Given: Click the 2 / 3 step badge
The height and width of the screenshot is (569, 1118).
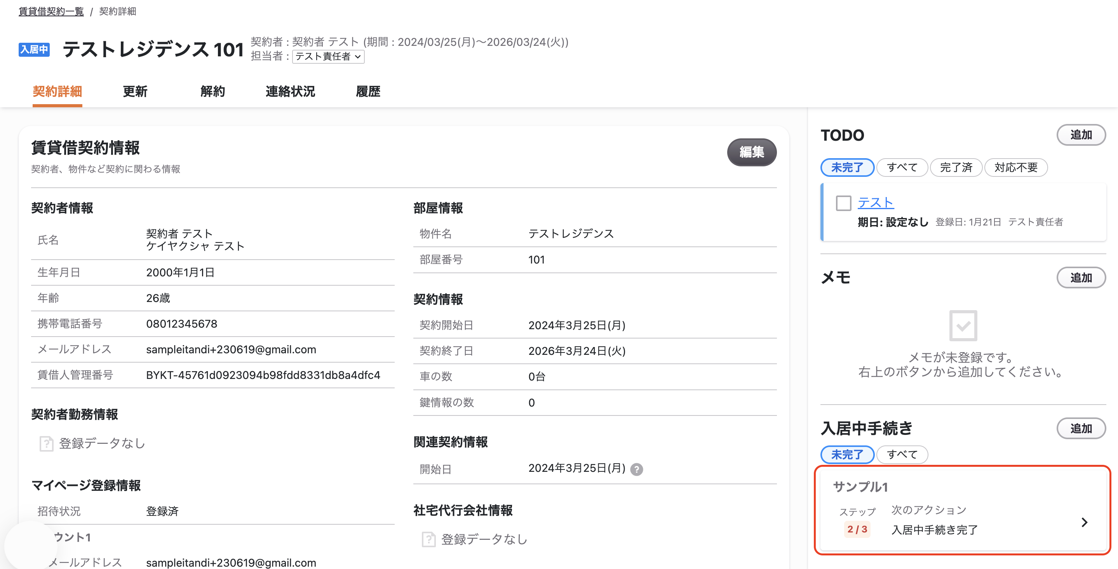Looking at the screenshot, I should [857, 529].
